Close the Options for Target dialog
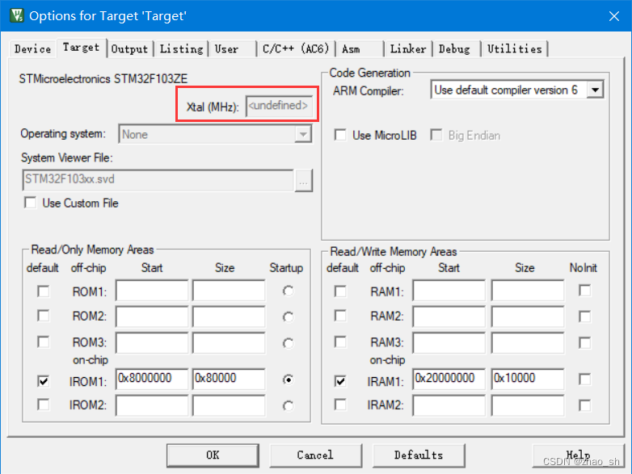632x474 pixels. [x=614, y=16]
